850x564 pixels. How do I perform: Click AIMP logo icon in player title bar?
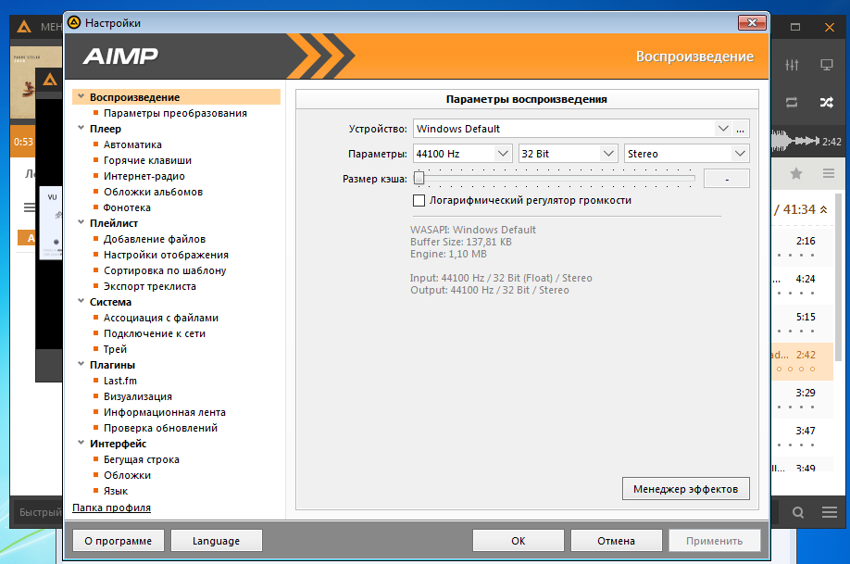23,27
